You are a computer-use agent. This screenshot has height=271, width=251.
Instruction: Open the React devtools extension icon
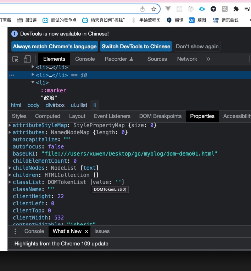[179, 9]
